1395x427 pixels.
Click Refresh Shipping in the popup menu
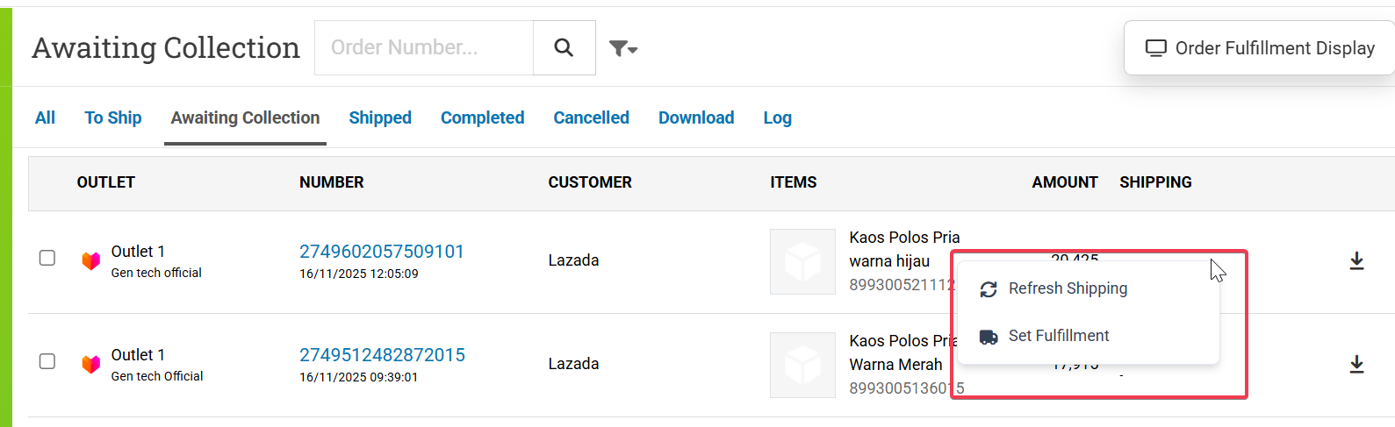tap(1067, 288)
